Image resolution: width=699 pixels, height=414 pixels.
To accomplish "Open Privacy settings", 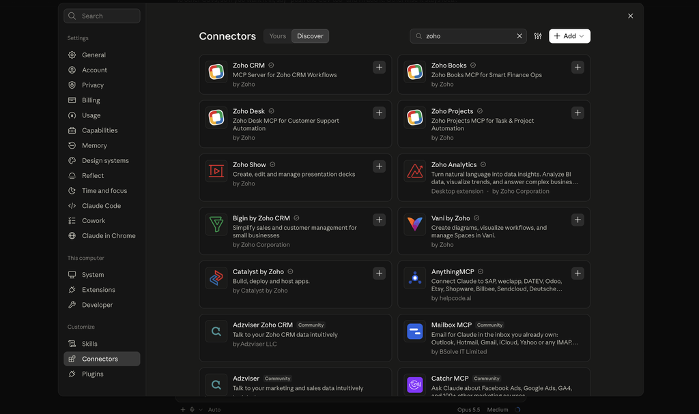I will pos(102,85).
